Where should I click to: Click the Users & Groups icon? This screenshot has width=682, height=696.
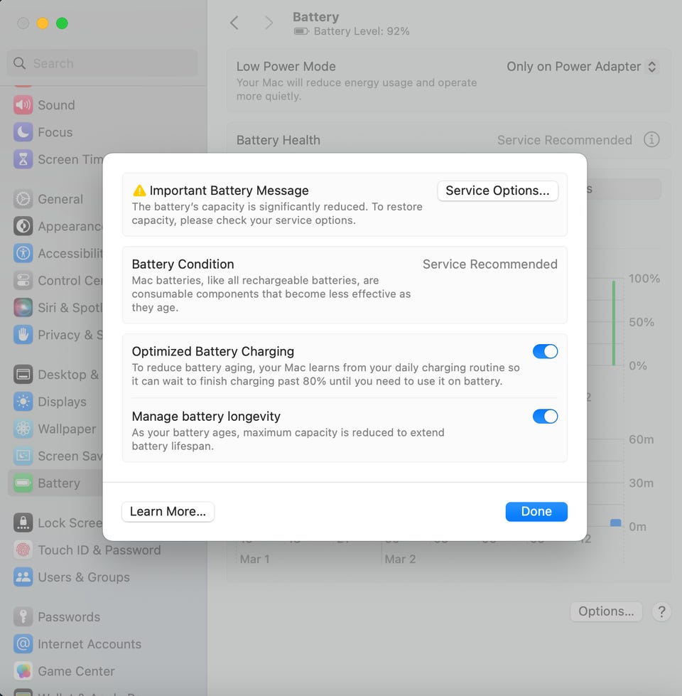23,577
